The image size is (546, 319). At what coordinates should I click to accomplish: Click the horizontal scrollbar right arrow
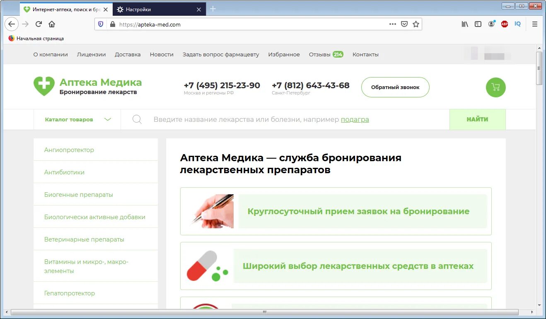point(532,312)
